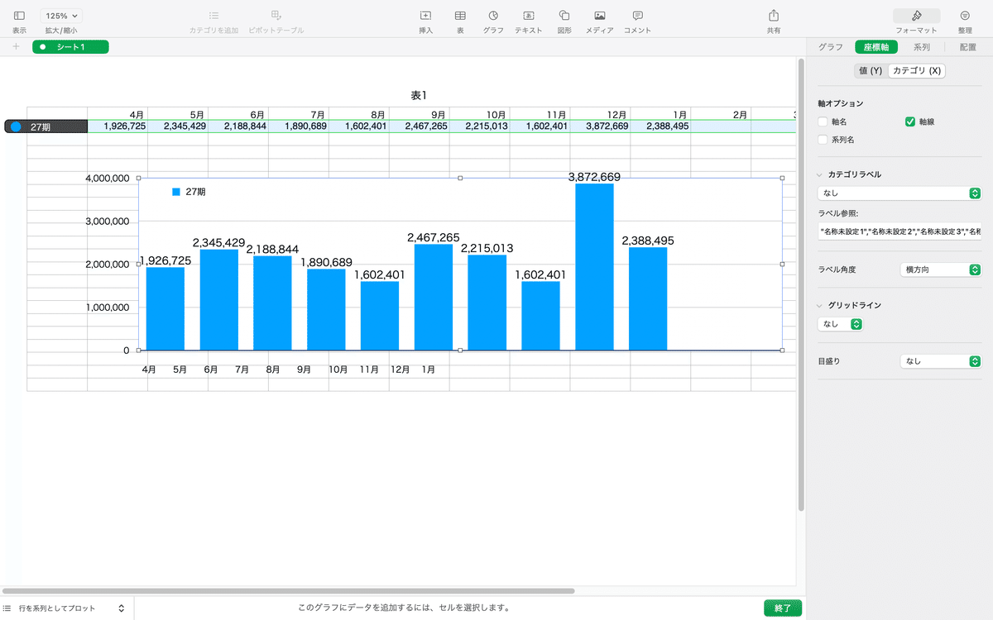This screenshot has width=993, height=620.
Task: Click the green 終了 button
Action: coord(783,608)
